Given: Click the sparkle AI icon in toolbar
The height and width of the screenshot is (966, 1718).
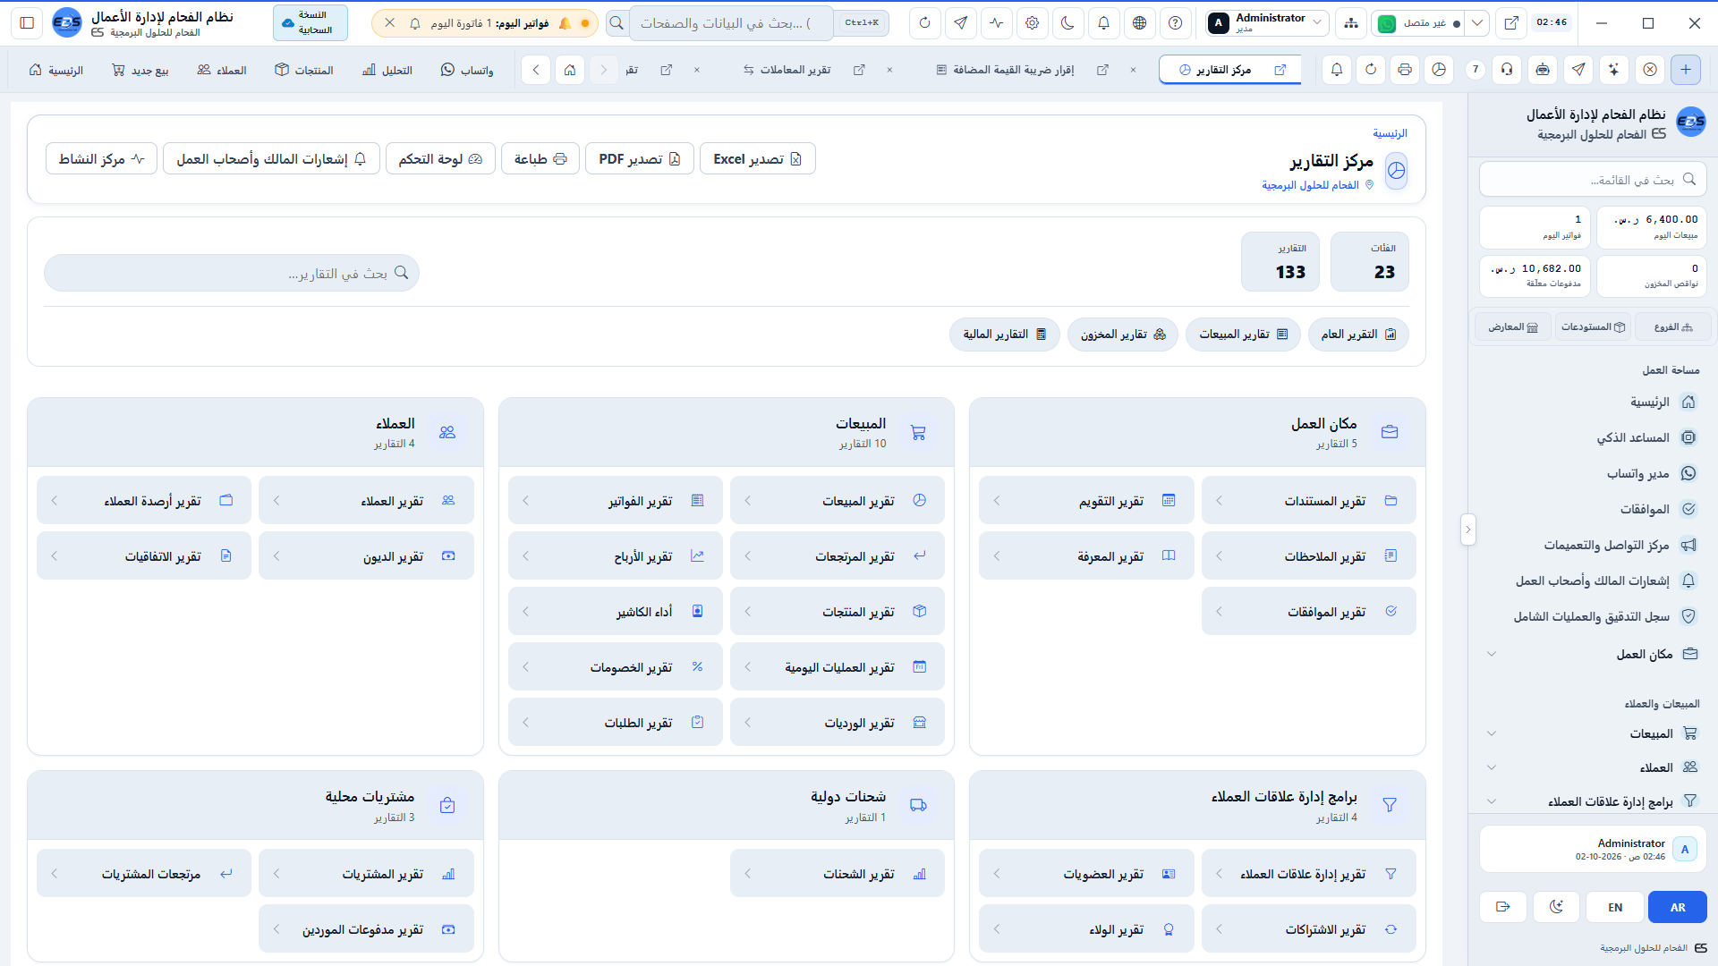Looking at the screenshot, I should tap(1614, 70).
